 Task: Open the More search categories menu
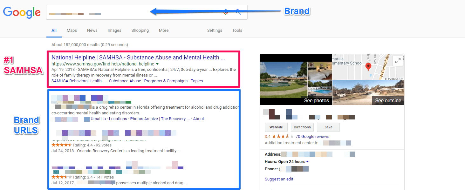click(164, 31)
